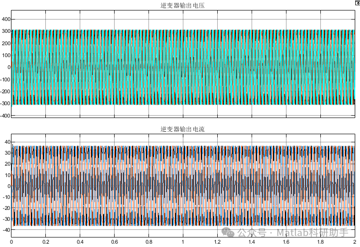Viewport: 360px width, 247px height.
Task: Click the -100 tick label on the voltage axis
Action: (5, 79)
